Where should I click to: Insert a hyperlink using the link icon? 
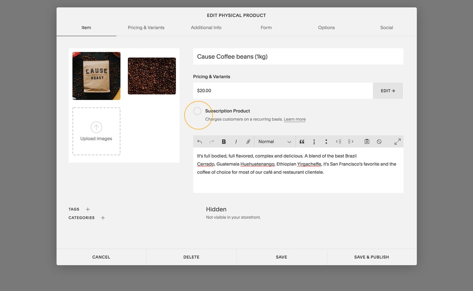pos(248,141)
